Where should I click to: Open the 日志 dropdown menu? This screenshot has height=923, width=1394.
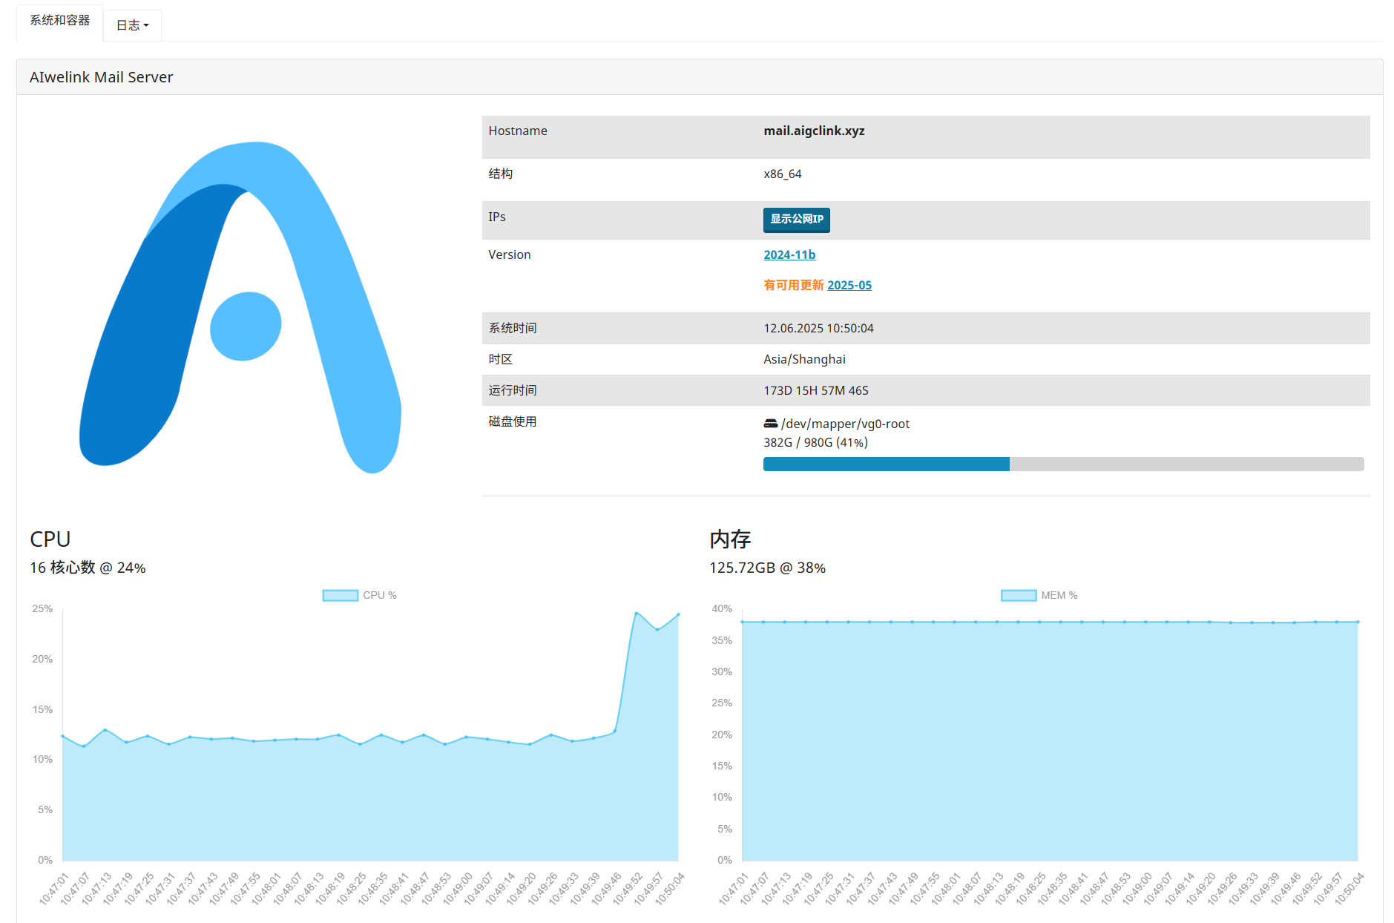pyautogui.click(x=132, y=25)
